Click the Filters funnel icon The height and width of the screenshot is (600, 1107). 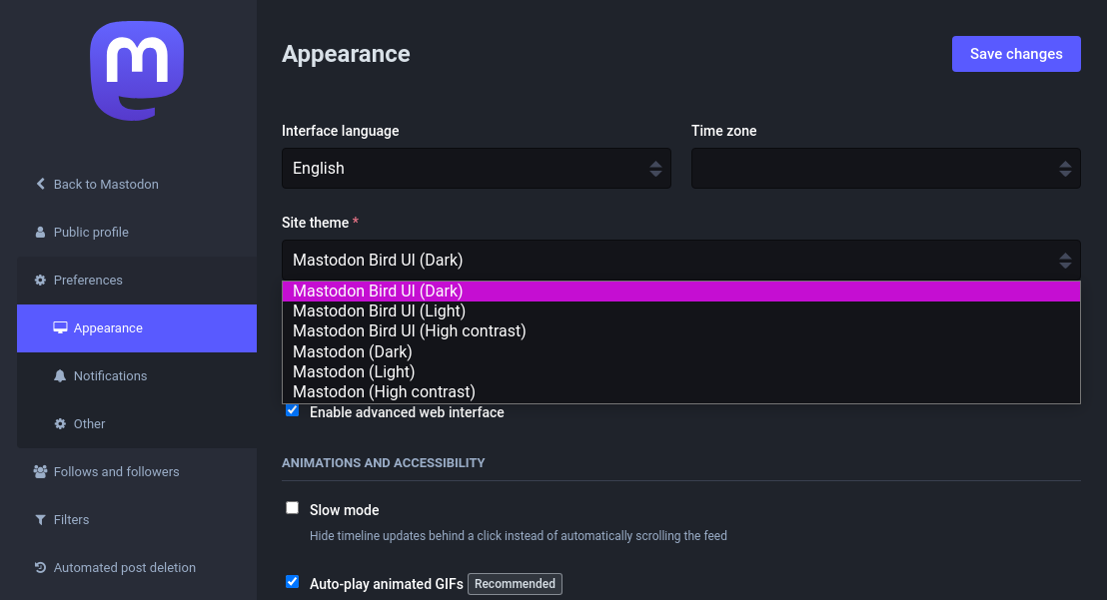[41, 519]
